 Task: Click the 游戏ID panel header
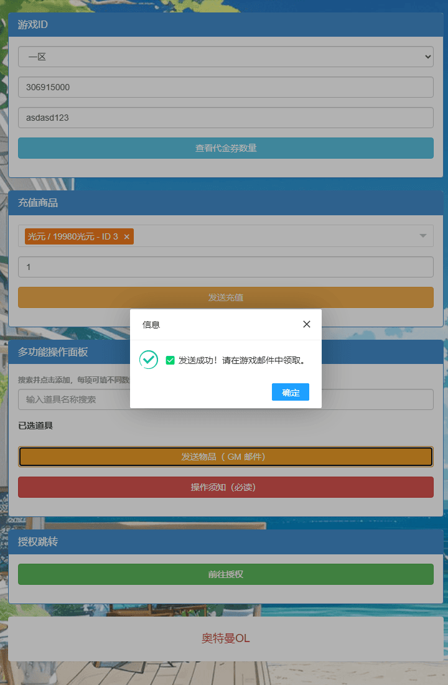pos(225,24)
